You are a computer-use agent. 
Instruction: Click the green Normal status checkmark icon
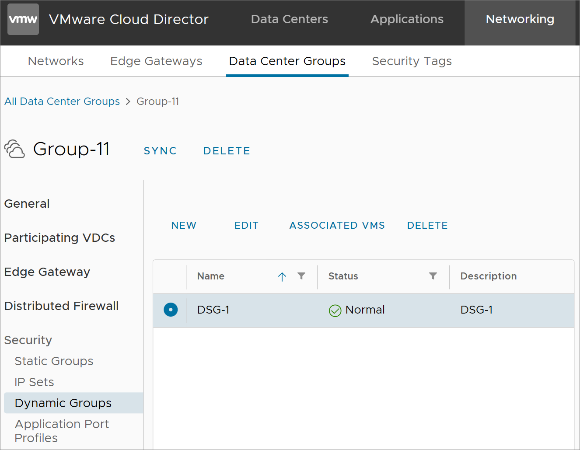(x=335, y=310)
